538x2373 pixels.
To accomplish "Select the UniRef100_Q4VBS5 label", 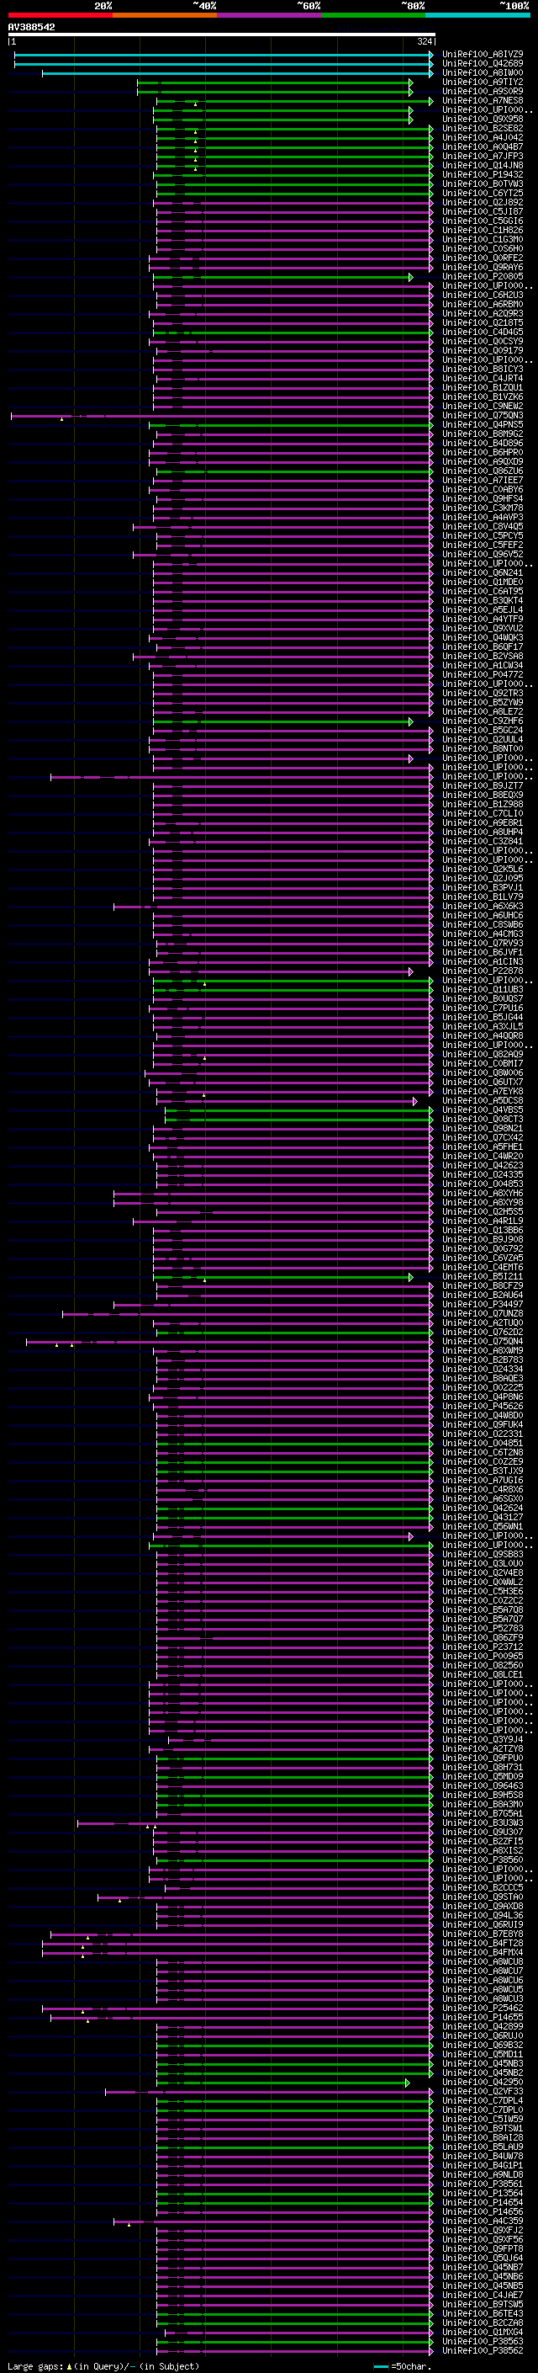I will [x=483, y=1109].
